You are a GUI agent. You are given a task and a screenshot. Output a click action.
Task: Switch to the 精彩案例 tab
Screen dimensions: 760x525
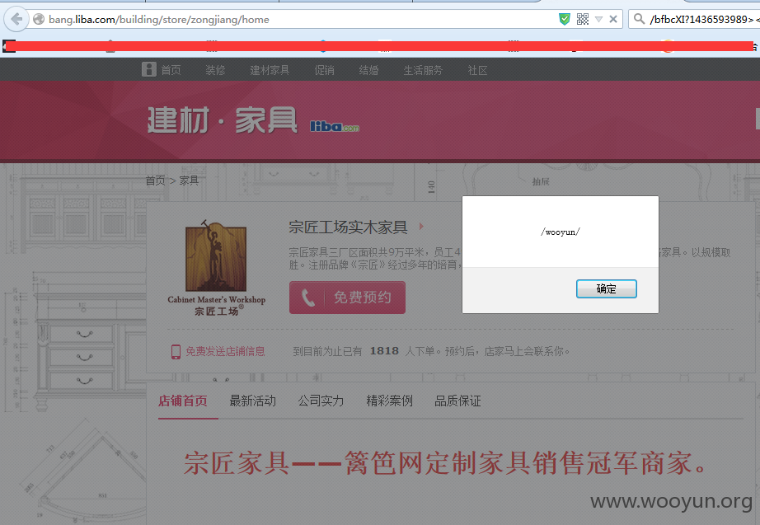[x=389, y=401]
